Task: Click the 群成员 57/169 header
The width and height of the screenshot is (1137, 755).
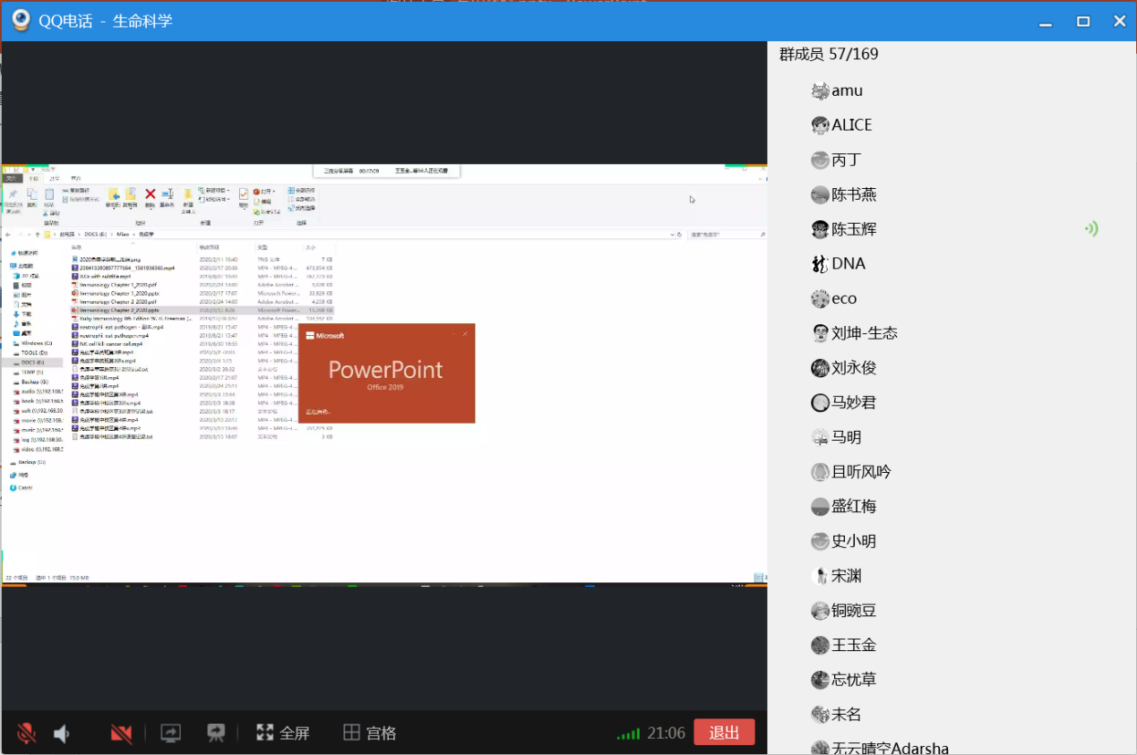Action: coord(828,55)
